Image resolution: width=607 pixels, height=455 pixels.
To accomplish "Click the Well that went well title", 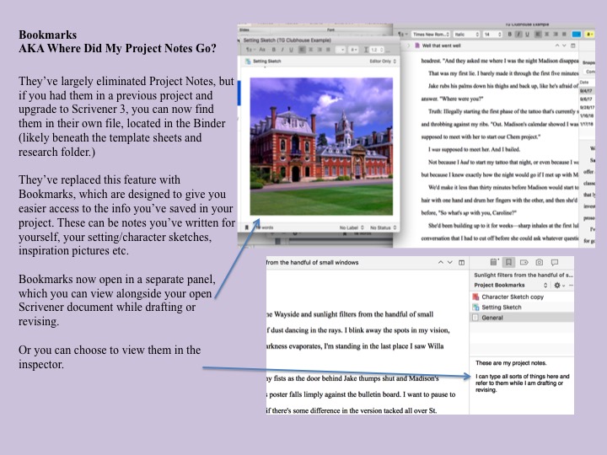I will coord(441,45).
